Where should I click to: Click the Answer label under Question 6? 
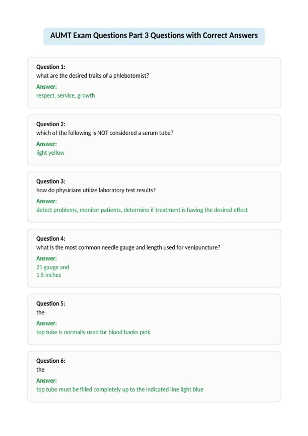click(46, 381)
